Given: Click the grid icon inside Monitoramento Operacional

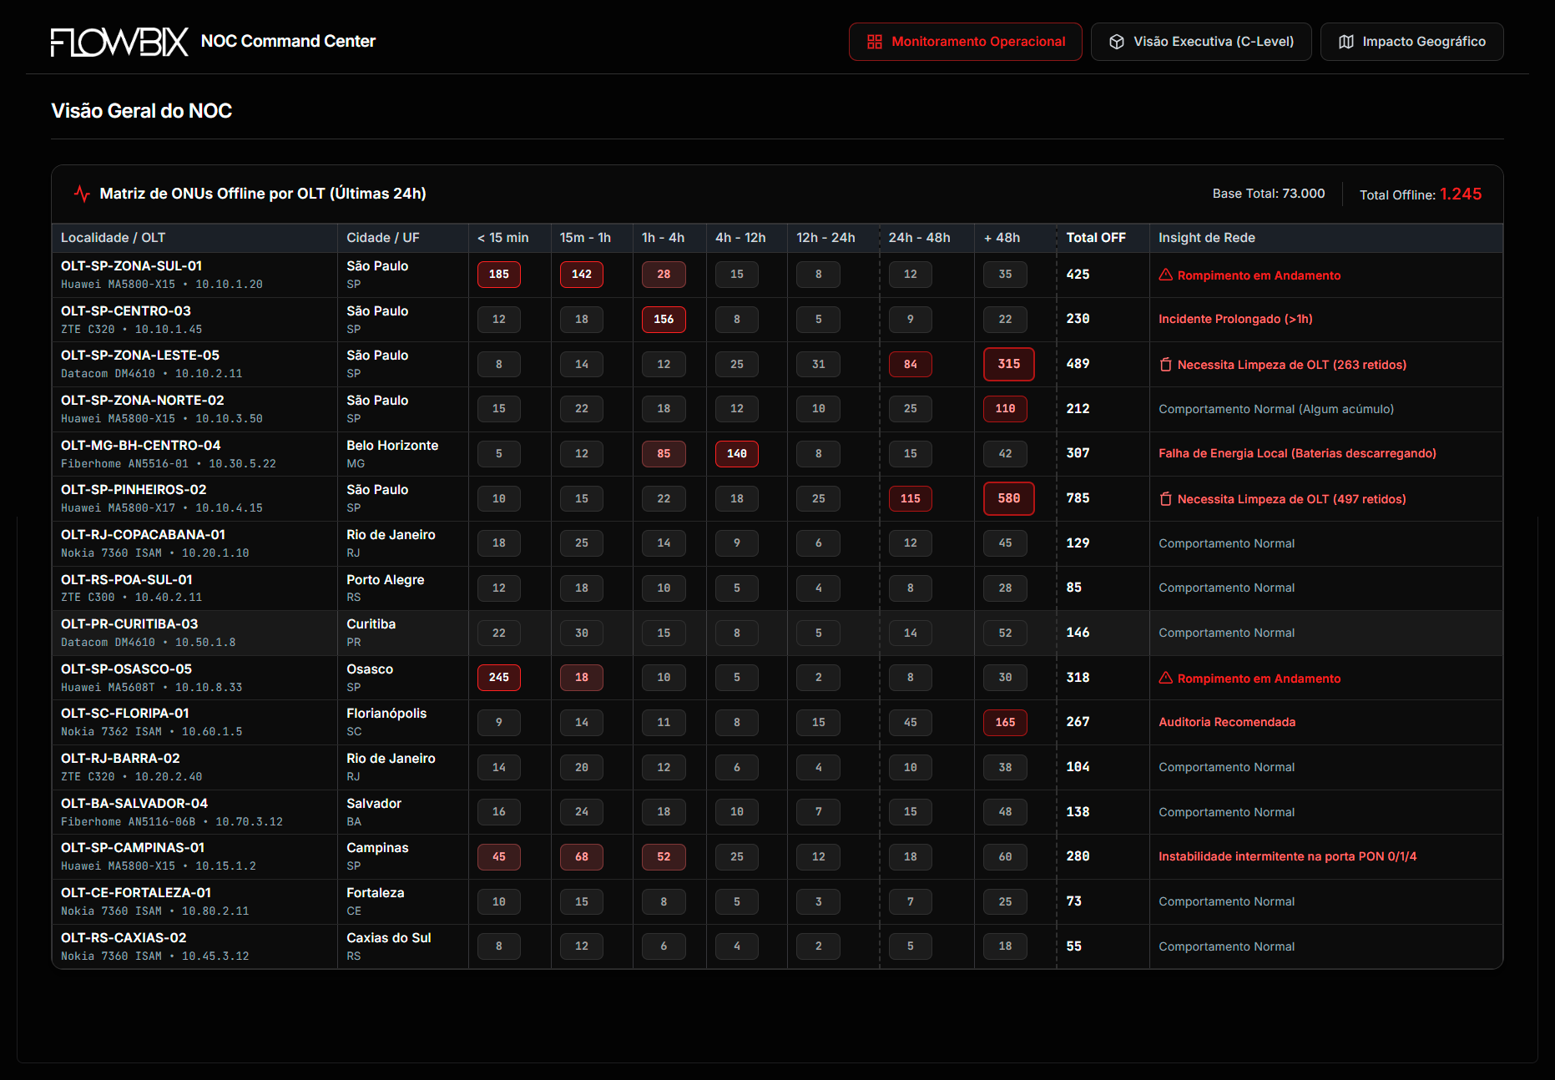Looking at the screenshot, I should point(874,41).
